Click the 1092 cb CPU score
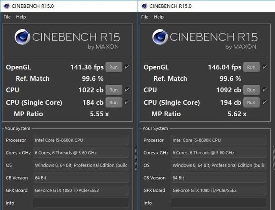 coord(229,90)
